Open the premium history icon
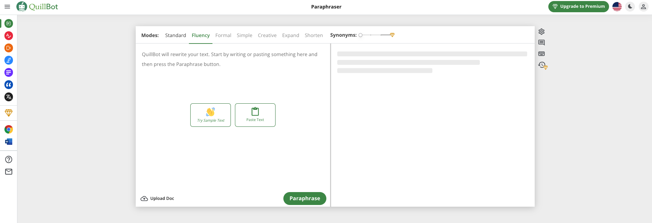652x223 pixels. point(543,65)
